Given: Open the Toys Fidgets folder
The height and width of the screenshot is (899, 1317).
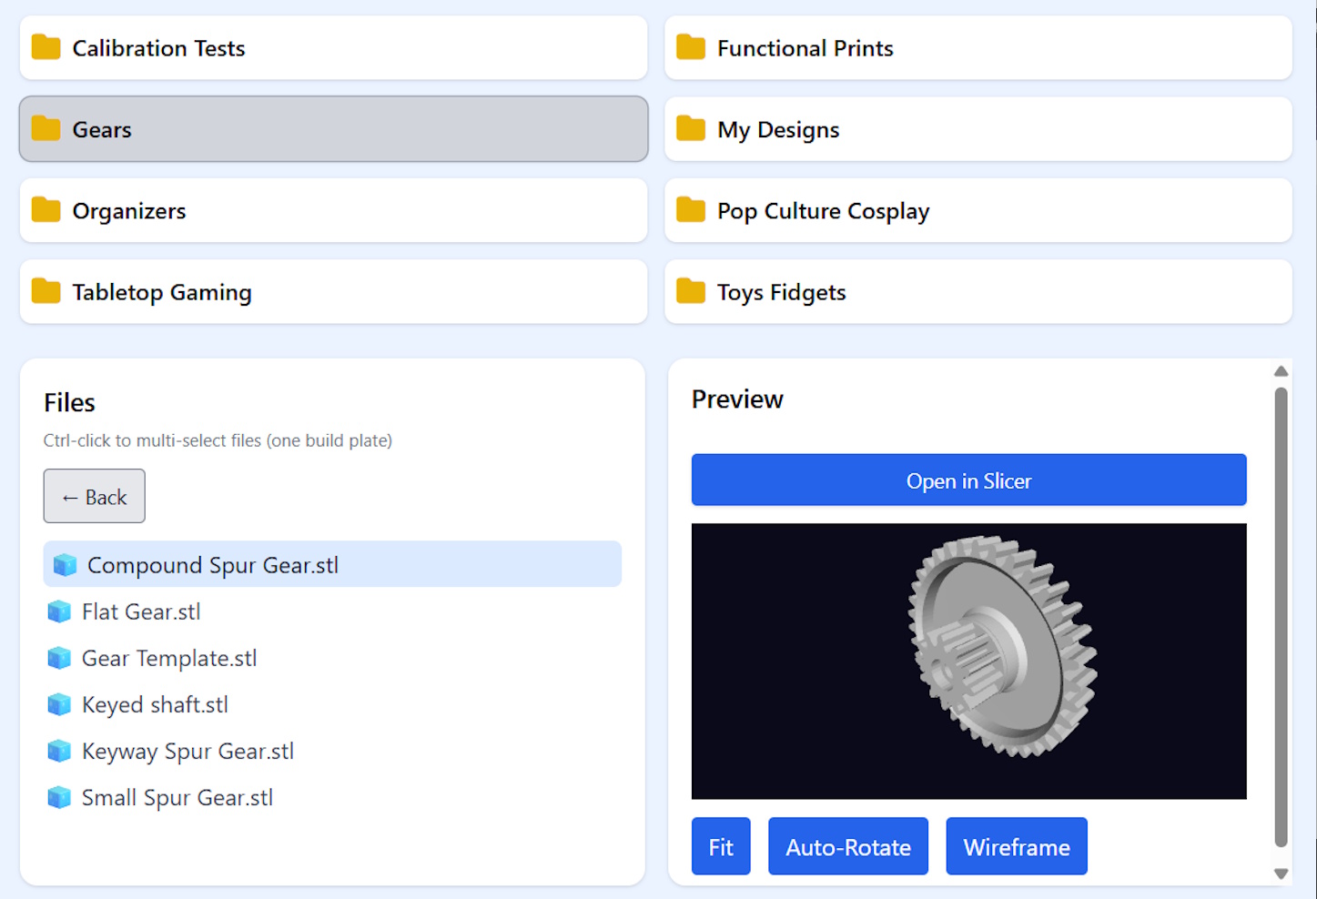Looking at the screenshot, I should tap(978, 291).
